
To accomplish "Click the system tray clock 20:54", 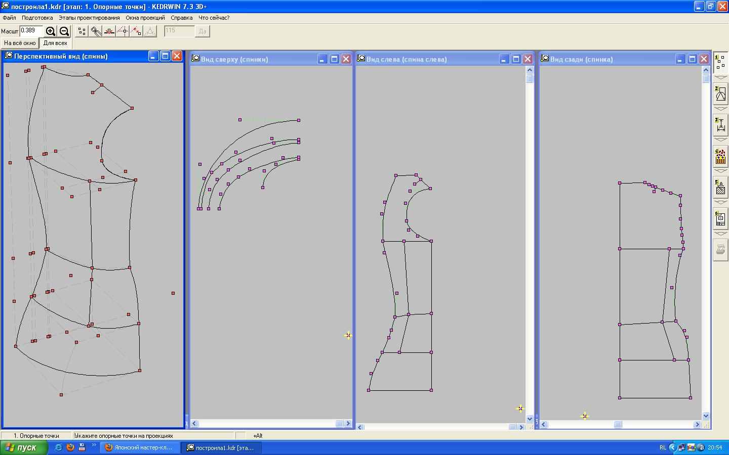I will pyautogui.click(x=715, y=447).
